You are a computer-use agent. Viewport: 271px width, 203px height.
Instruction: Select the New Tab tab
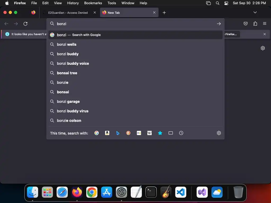(x=129, y=13)
